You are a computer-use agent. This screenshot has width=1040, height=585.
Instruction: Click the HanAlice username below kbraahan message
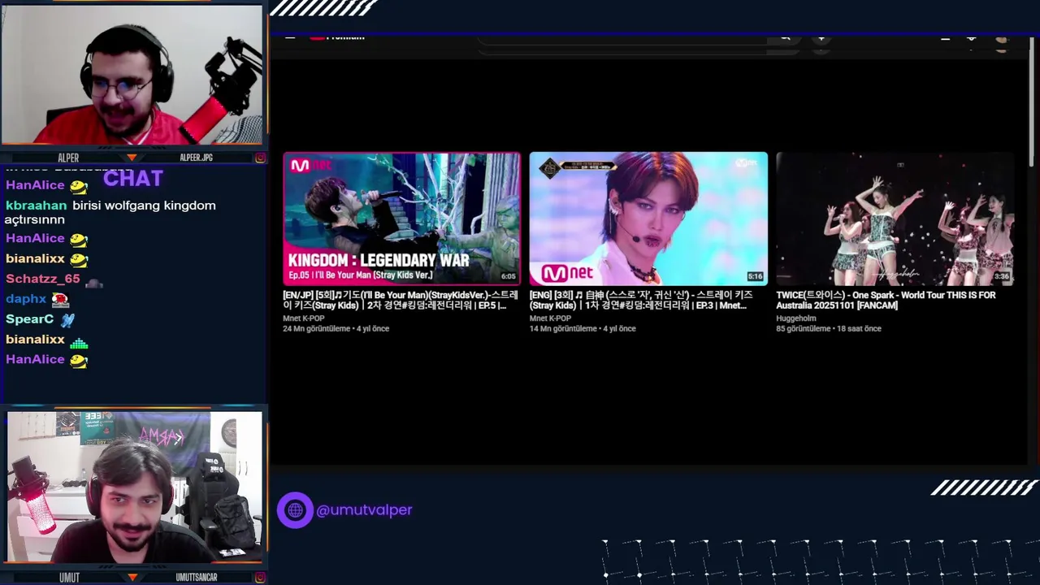pos(35,238)
